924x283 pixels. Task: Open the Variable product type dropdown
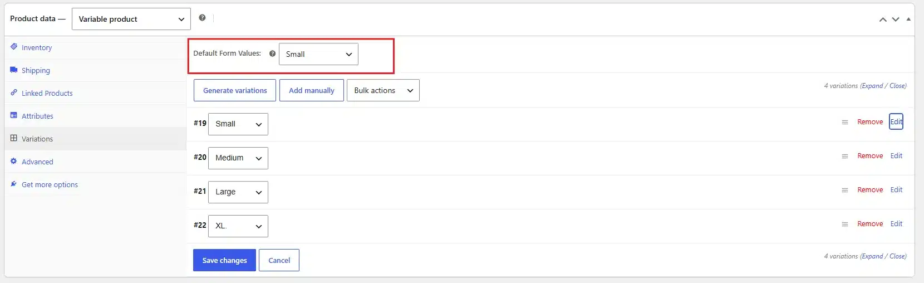tap(131, 19)
